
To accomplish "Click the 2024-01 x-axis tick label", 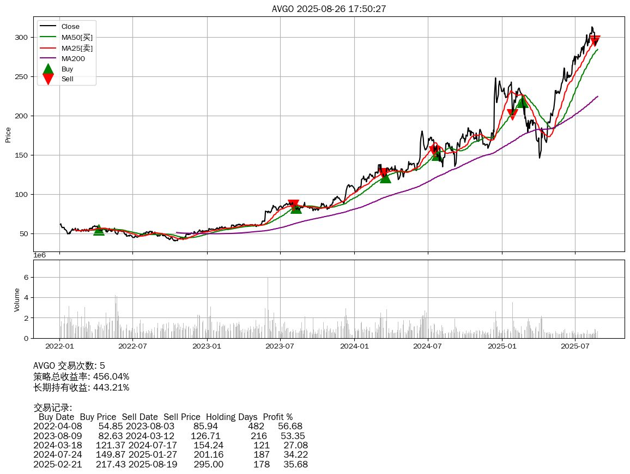I will tap(354, 345).
